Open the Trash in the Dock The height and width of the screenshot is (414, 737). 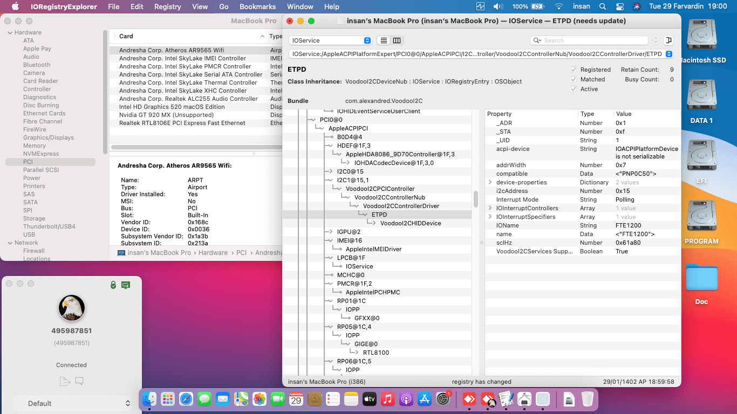(x=588, y=399)
